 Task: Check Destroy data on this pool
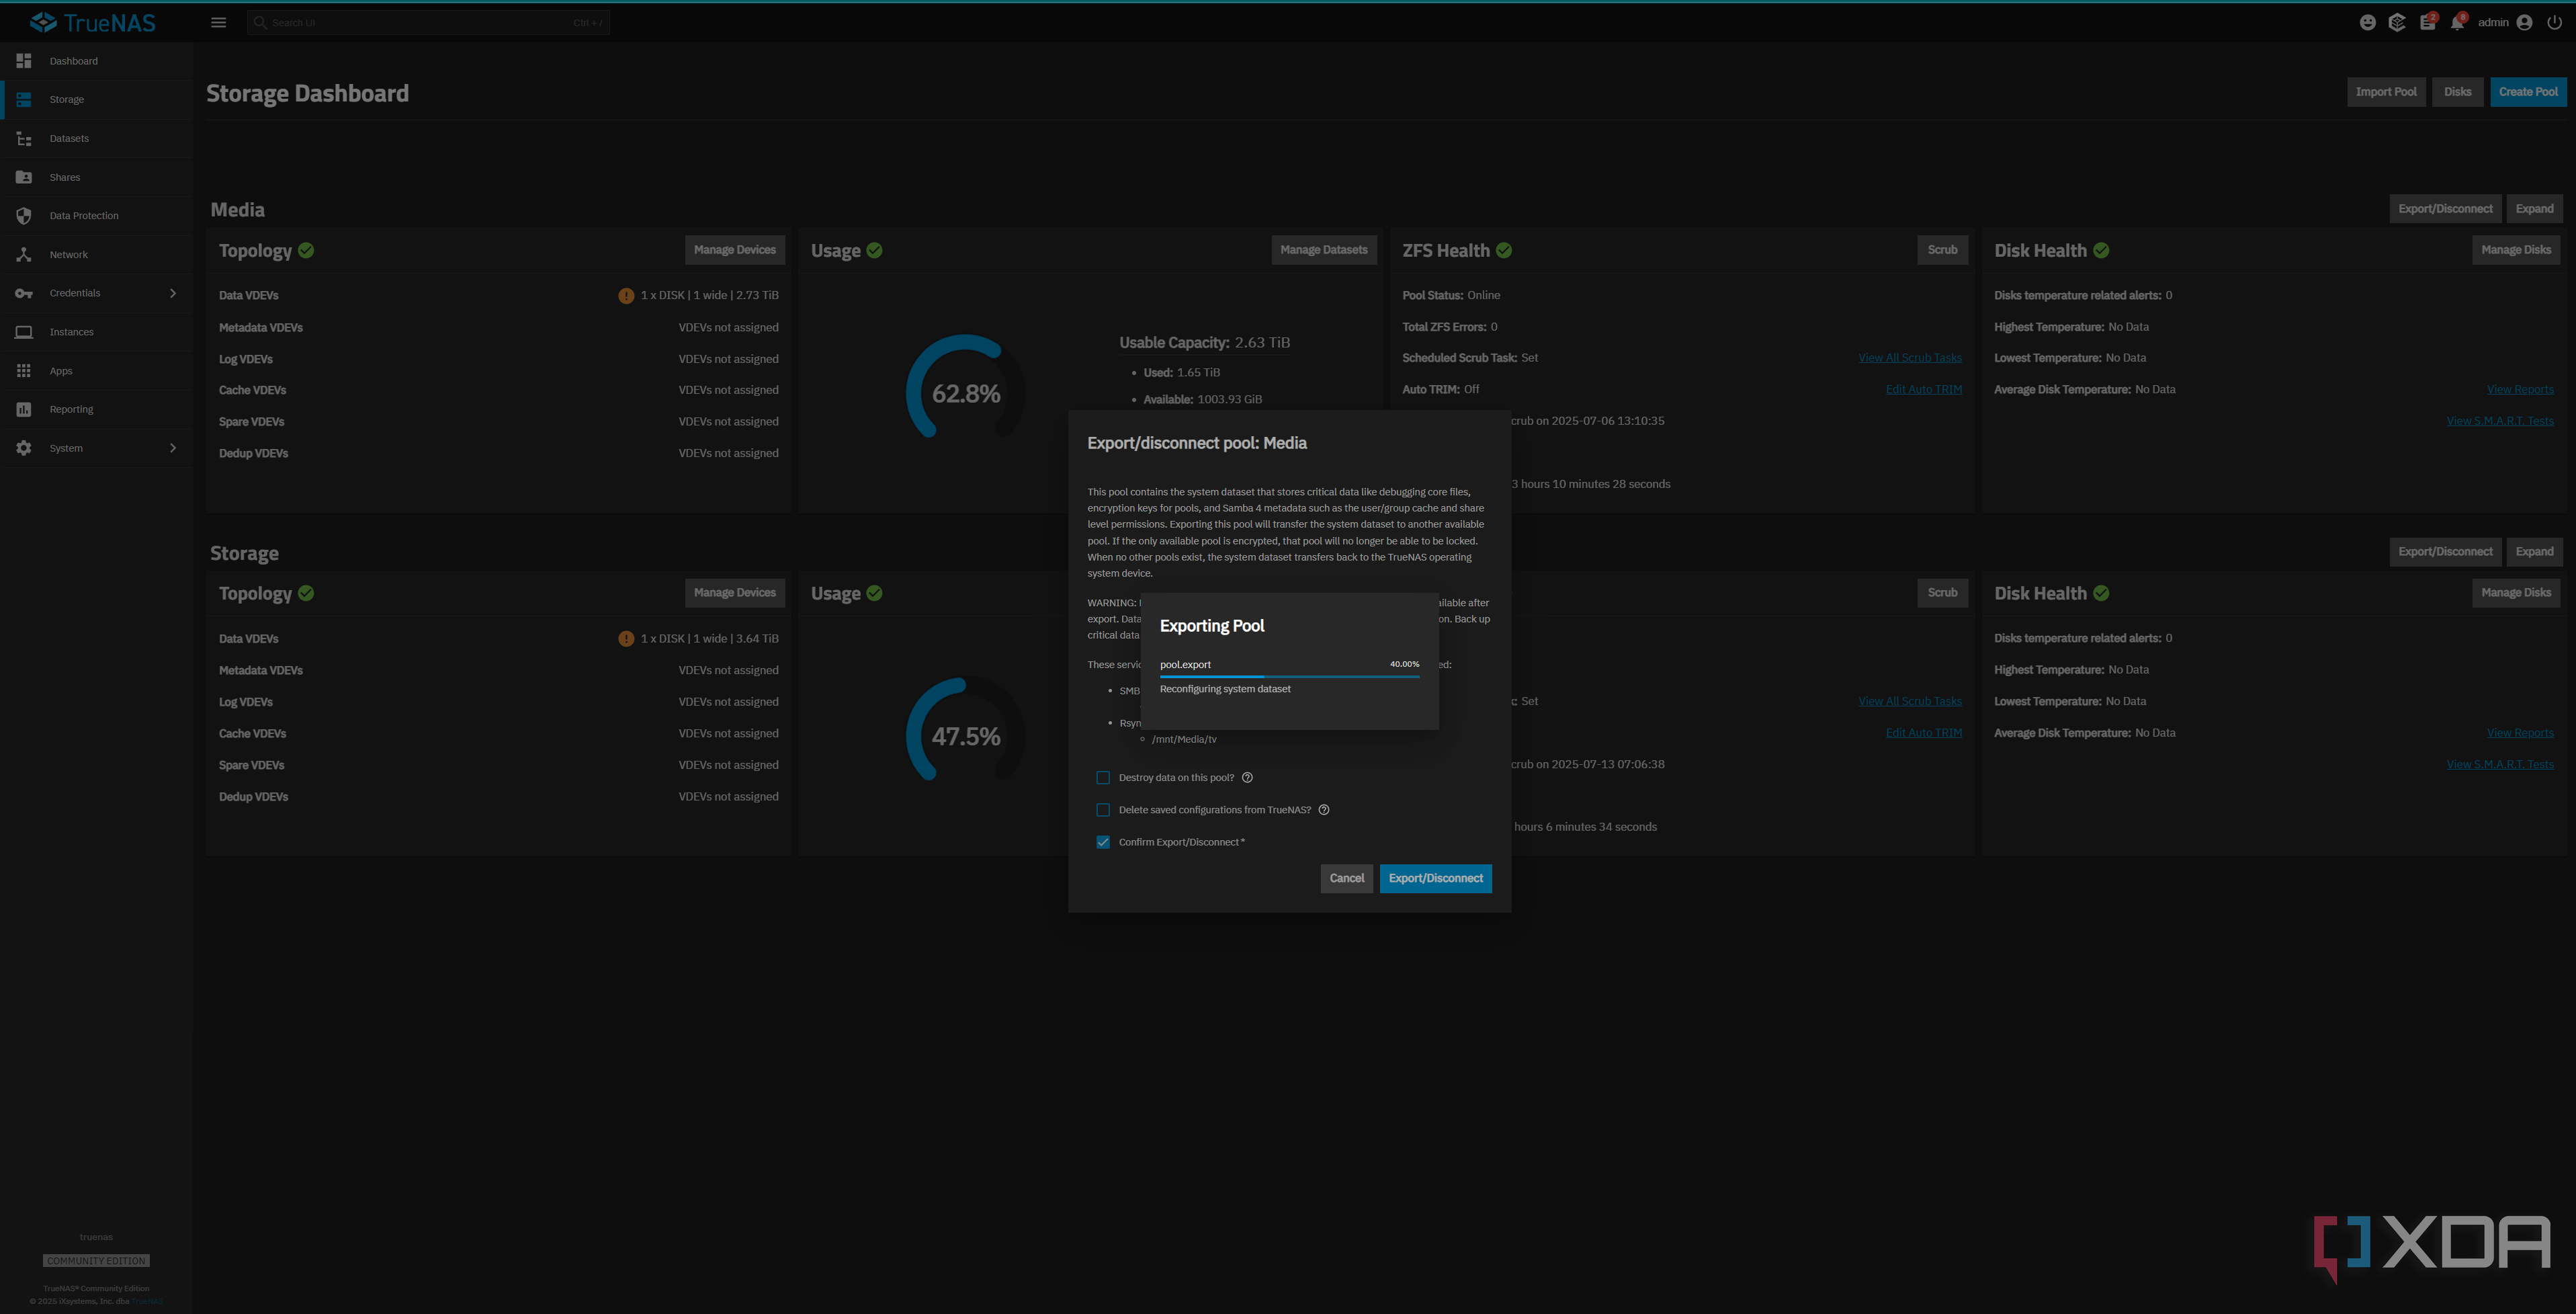coord(1103,778)
